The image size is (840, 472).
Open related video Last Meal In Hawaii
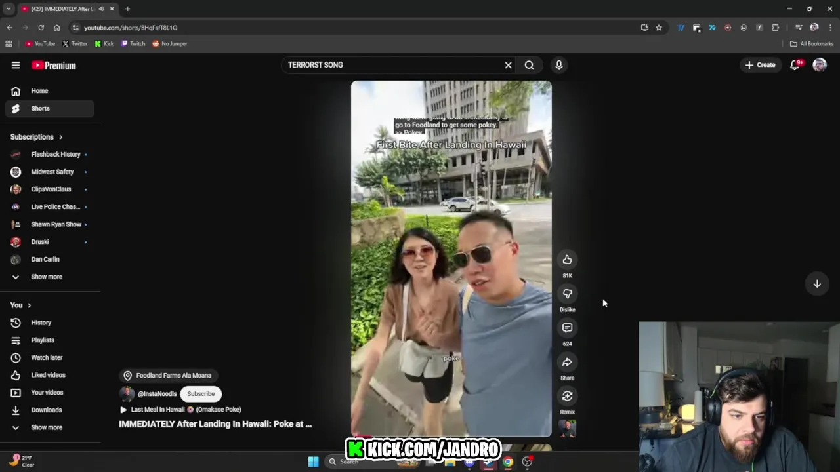pos(180,410)
